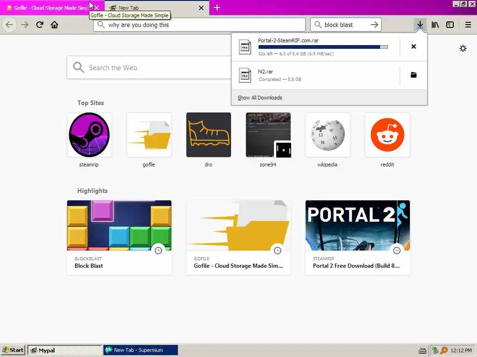Close the New Tab tab
Image resolution: width=477 pixels, height=357 pixels.
click(201, 8)
